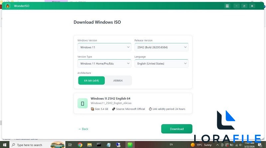Image resolution: width=266 pixels, height=148 pixels.
Task: Click the EN language indicator
Action: coord(171,145)
